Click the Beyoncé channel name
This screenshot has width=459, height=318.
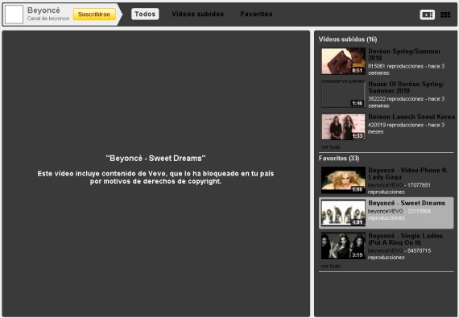43,10
